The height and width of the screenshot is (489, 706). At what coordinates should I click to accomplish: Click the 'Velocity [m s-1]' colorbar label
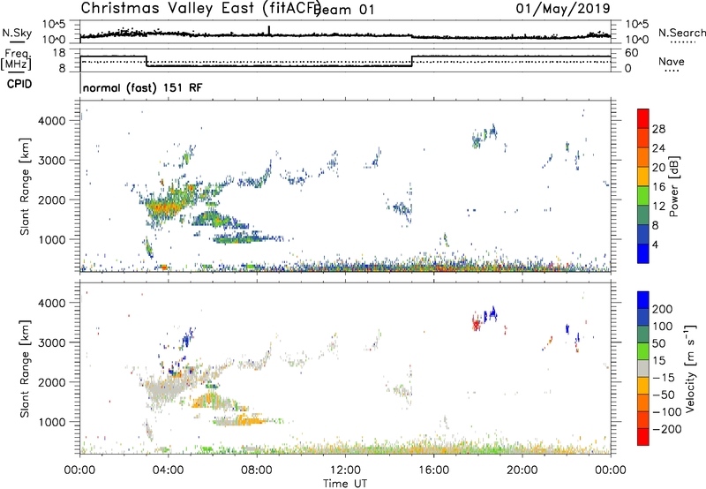coord(690,368)
